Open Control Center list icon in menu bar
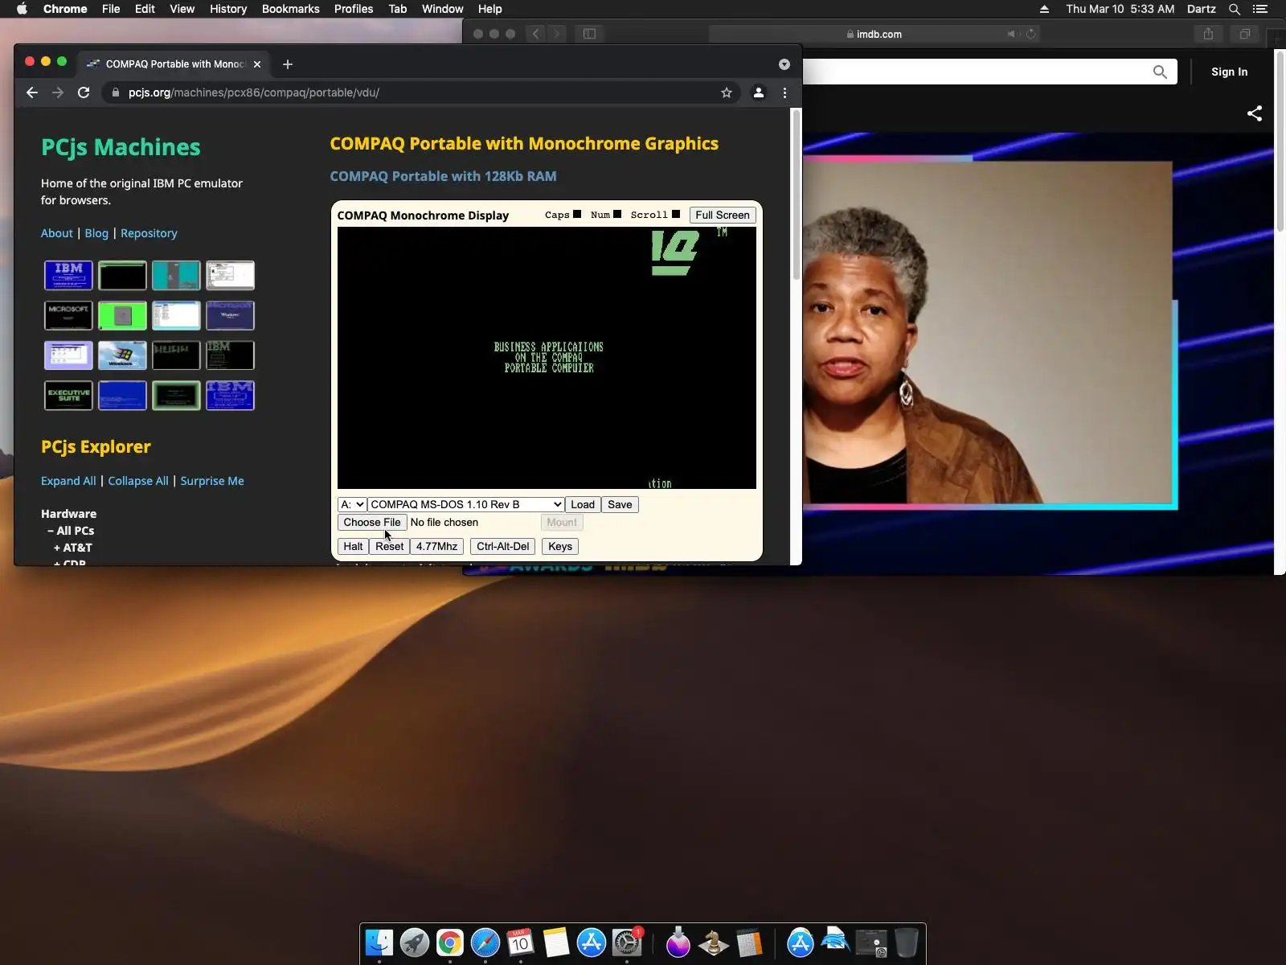1286x965 pixels. 1260,9
